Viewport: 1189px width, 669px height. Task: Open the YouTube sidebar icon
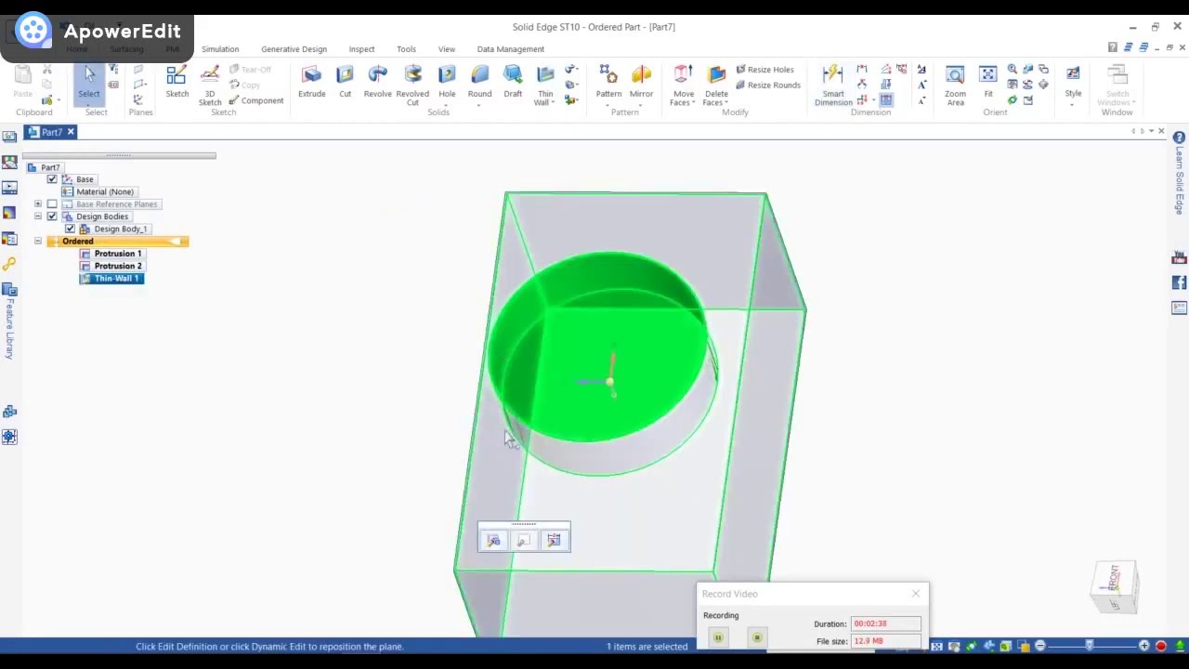coord(1179,257)
